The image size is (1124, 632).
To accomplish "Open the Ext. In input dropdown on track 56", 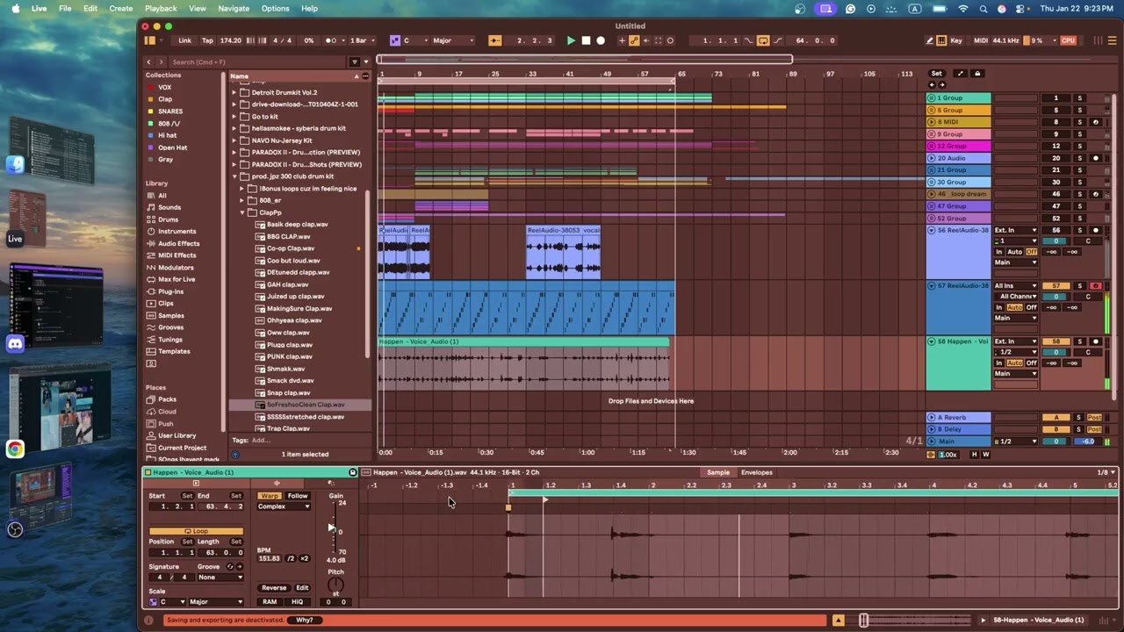I will click(x=1015, y=230).
